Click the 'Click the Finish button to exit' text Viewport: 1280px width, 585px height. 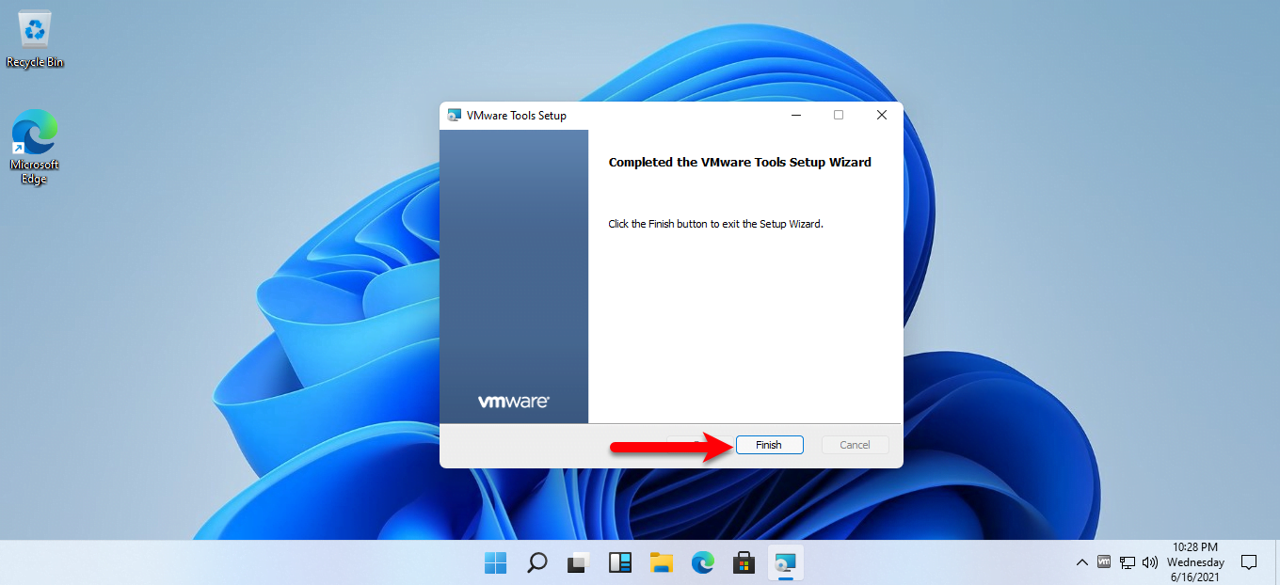tap(716, 224)
